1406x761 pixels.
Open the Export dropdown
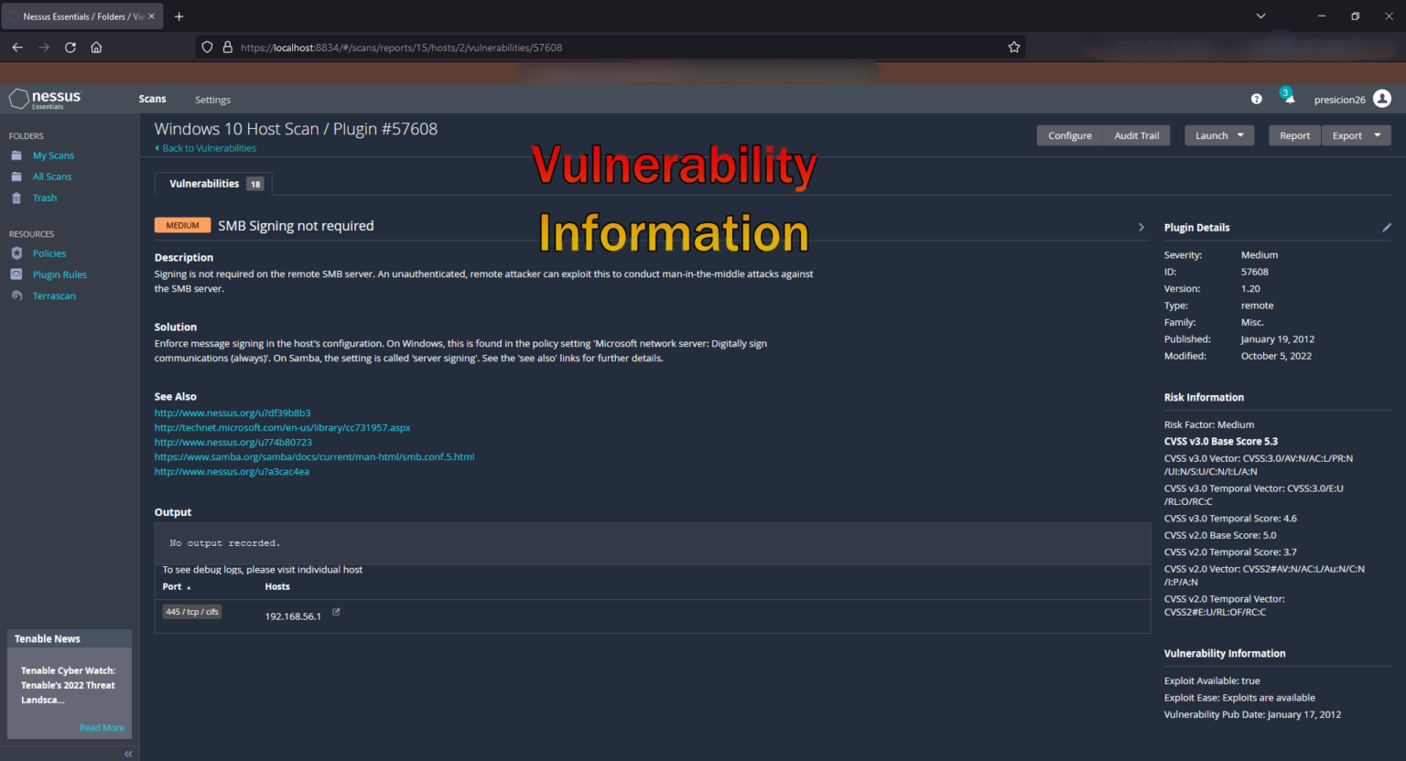tap(1357, 135)
